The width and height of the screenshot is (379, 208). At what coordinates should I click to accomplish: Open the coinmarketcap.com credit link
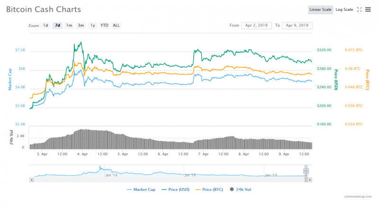(360, 196)
